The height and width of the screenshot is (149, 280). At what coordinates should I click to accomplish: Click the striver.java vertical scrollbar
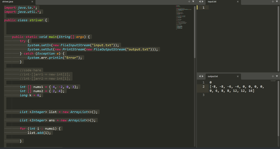[x=195, y=32]
